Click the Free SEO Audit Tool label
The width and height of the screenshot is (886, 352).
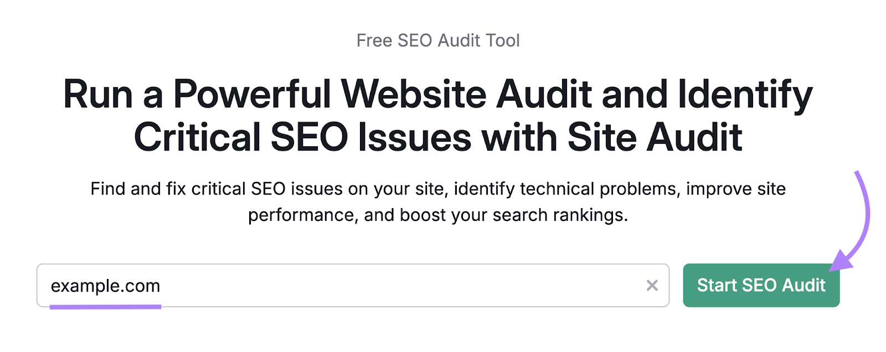point(437,40)
